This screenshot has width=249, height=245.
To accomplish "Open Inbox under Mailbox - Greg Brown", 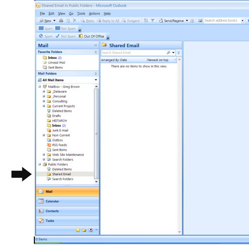I will click(x=56, y=125).
